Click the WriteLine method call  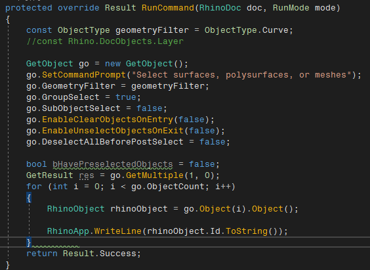117,231
